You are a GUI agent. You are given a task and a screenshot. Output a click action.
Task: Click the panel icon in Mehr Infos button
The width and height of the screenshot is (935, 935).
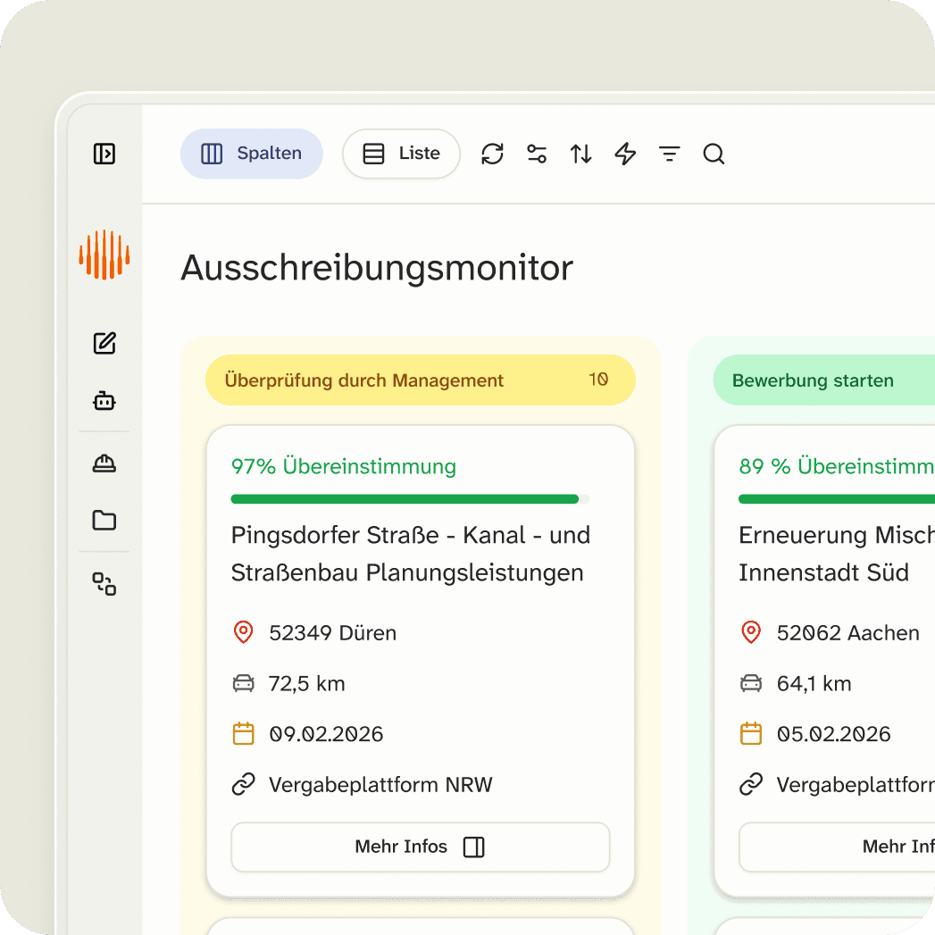pyautogui.click(x=474, y=847)
